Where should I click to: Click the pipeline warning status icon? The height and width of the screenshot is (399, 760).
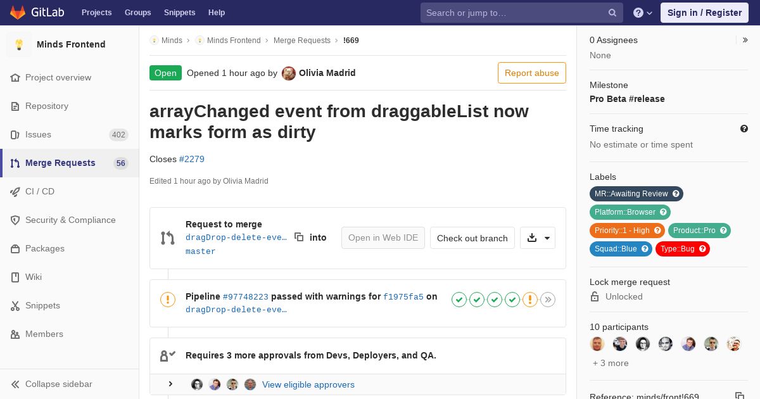point(168,300)
